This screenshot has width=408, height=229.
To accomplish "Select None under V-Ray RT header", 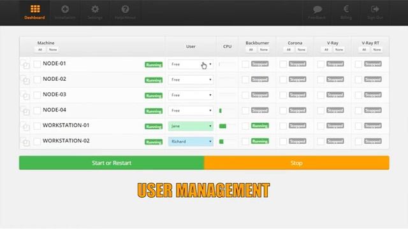I will point(377,50).
